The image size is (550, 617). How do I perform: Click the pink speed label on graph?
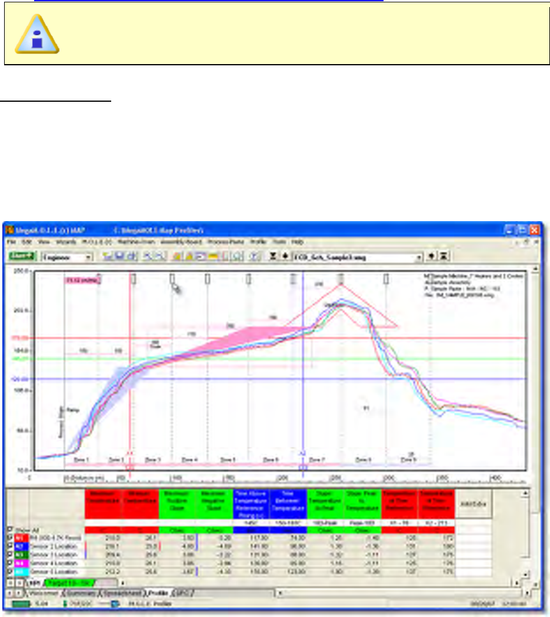click(82, 280)
